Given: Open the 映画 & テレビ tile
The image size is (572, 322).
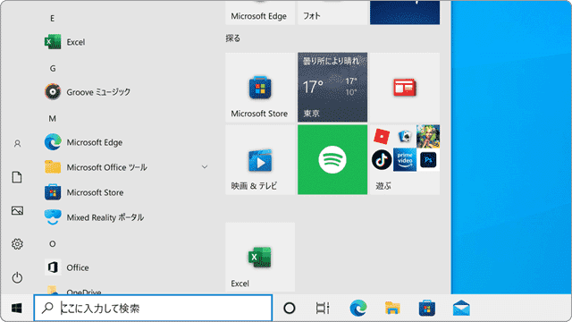Looking at the screenshot, I should pyautogui.click(x=260, y=159).
